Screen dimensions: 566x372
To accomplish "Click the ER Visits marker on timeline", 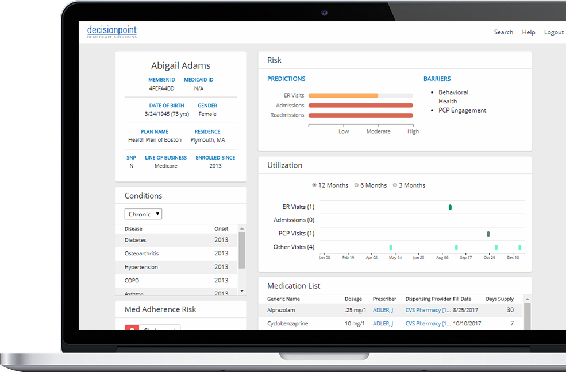I will click(x=450, y=207).
